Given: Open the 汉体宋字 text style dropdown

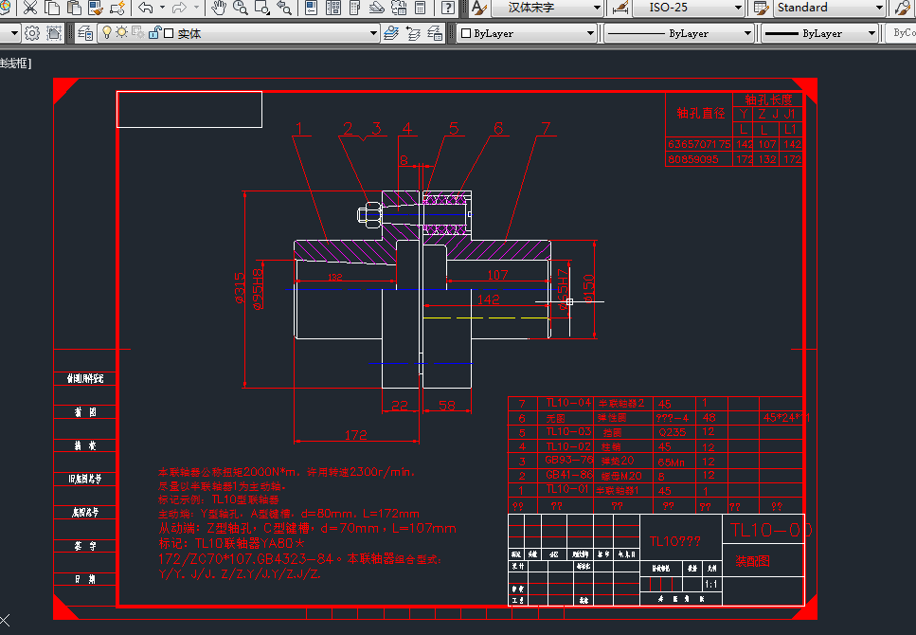Looking at the screenshot, I should (548, 8).
